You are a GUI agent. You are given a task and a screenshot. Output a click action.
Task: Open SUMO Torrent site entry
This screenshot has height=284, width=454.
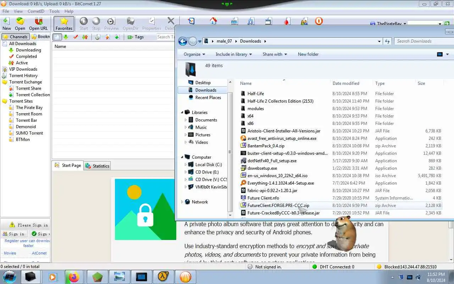(29, 133)
